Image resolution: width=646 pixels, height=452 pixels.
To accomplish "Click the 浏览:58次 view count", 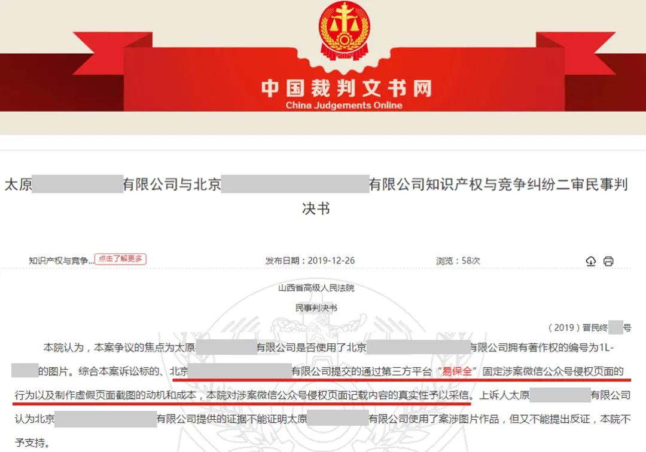I will 458,260.
